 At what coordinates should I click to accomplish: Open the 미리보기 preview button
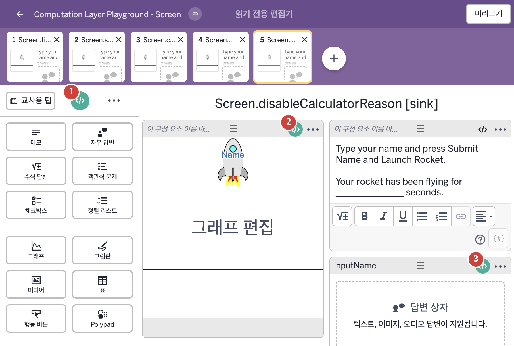click(488, 14)
